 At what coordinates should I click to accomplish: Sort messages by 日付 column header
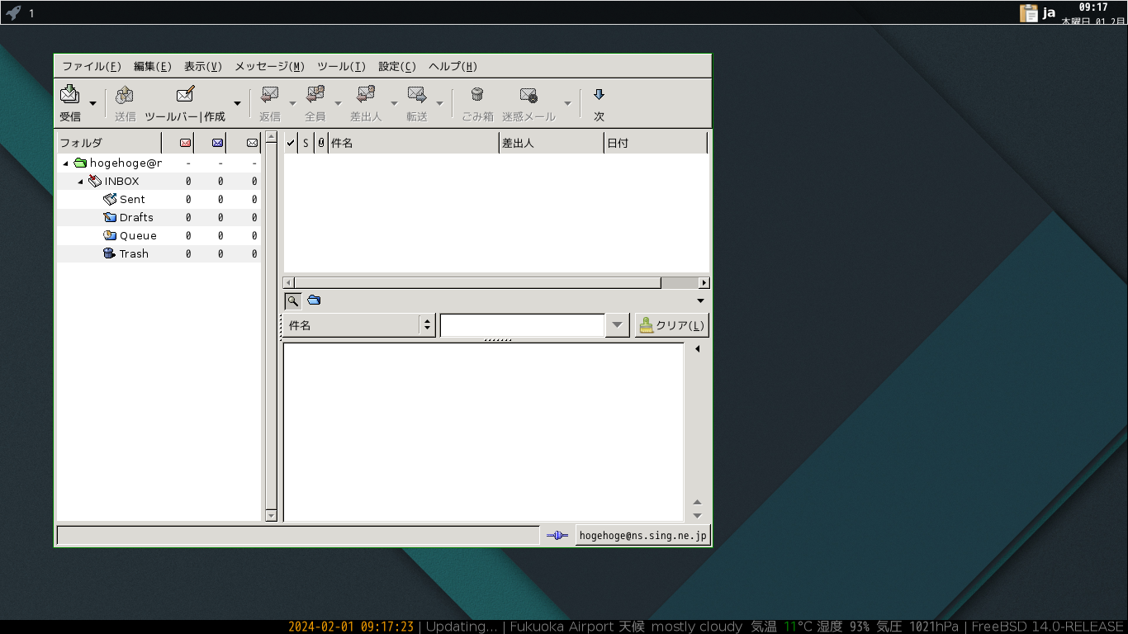[x=656, y=143]
